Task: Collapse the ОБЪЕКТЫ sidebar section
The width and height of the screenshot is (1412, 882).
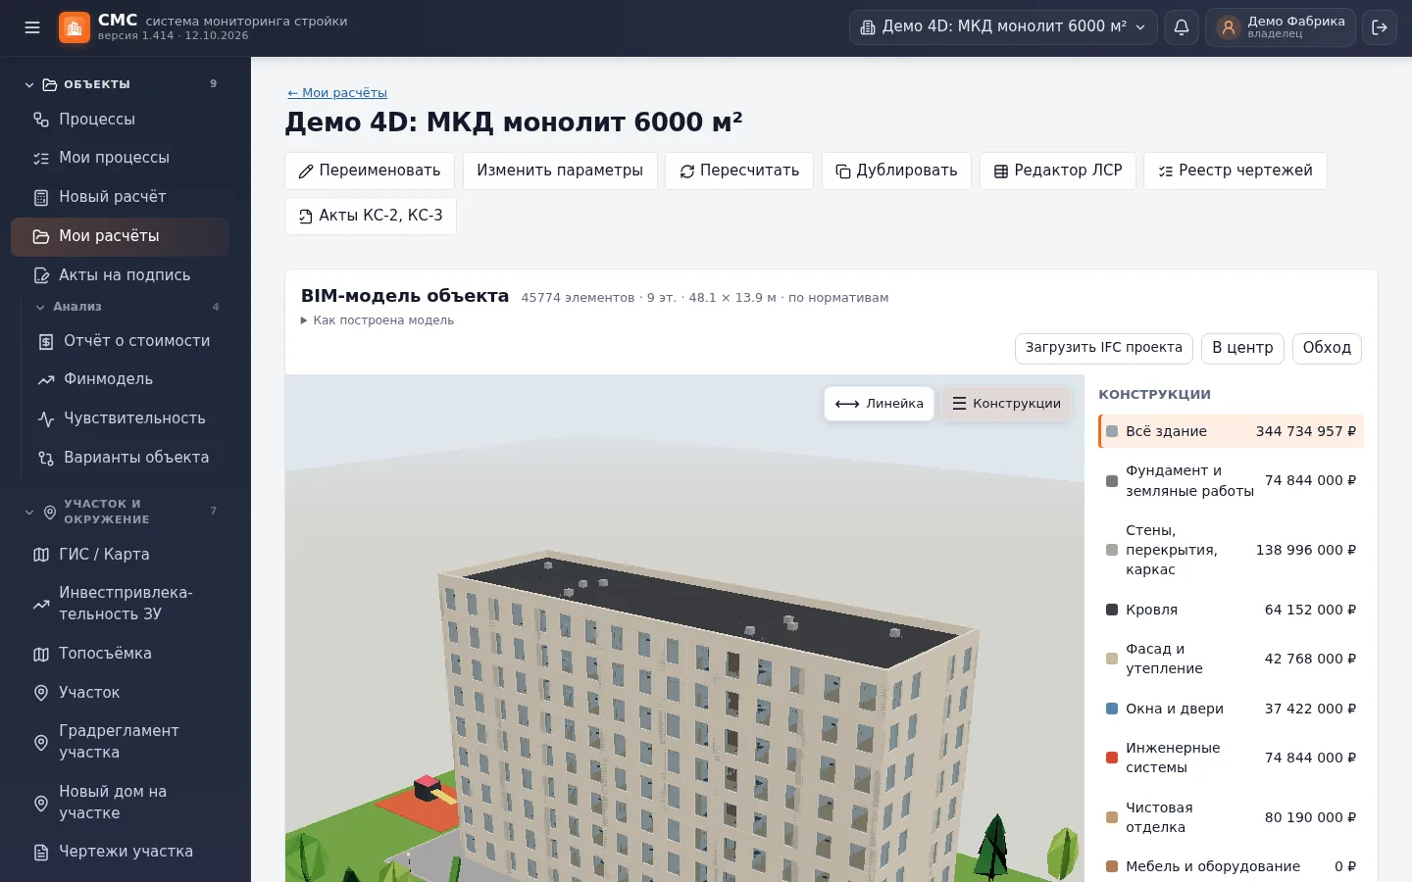Action: click(123, 84)
